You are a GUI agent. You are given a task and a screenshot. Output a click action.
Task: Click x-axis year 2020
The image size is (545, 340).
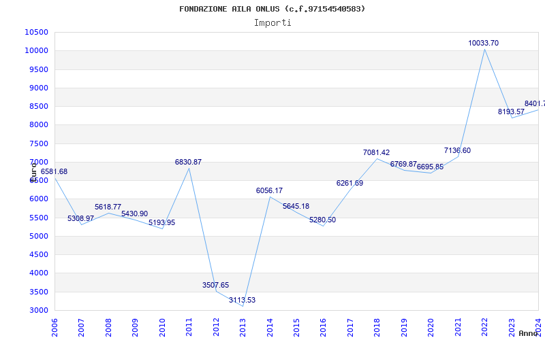[x=431, y=328]
